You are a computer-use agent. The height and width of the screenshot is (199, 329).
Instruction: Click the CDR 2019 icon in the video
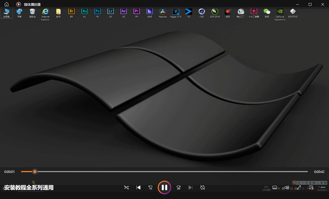tap(215, 13)
